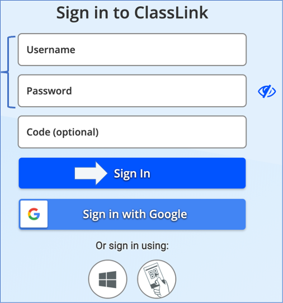The height and width of the screenshot is (303, 283).
Task: Select the Password placeholder text
Action: 49,91
